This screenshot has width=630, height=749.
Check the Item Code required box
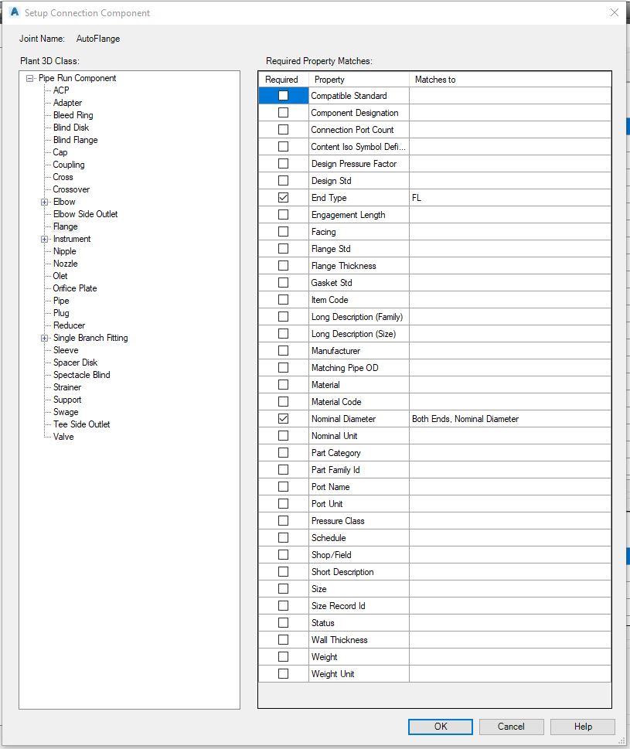[x=283, y=299]
